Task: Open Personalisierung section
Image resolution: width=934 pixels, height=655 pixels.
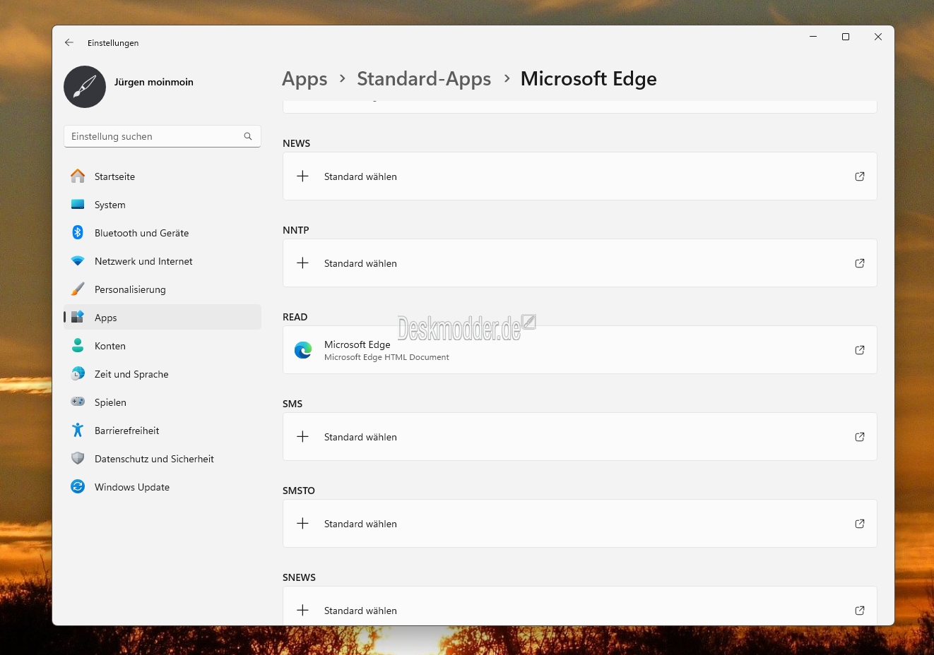Action: [x=162, y=289]
